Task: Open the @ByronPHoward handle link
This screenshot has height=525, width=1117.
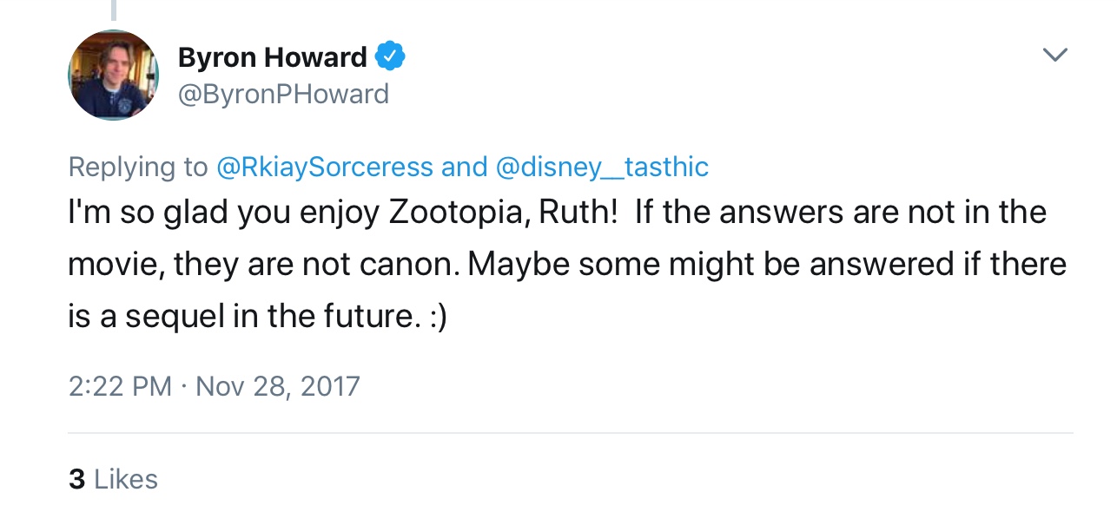Action: point(283,94)
